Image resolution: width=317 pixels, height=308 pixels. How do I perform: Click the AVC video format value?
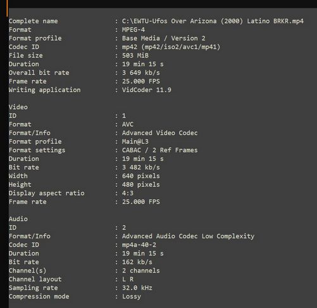tap(128, 124)
